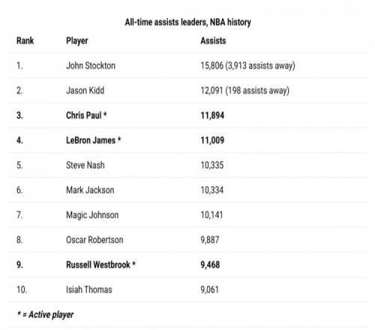The width and height of the screenshot is (375, 330).
Task: Select the Jason Kidd player name
Action: click(x=85, y=91)
